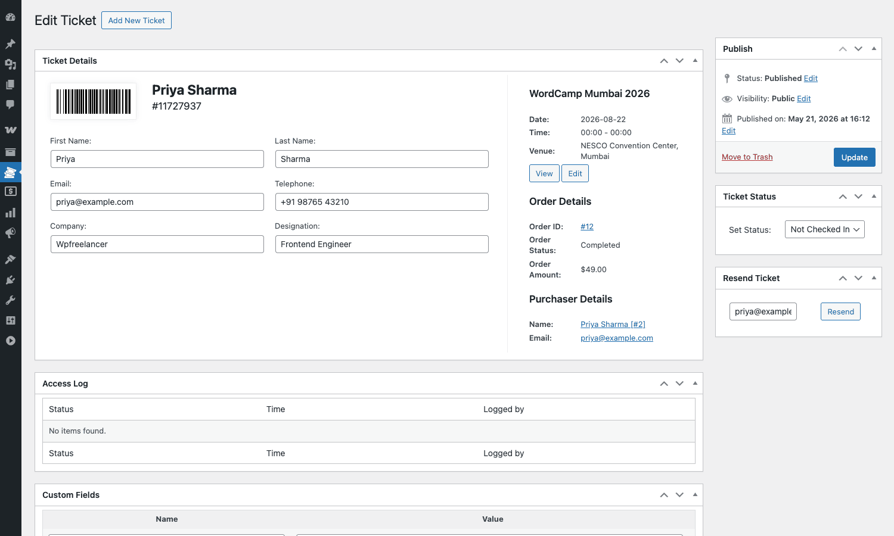Click Resend ticket button
This screenshot has height=536, width=894.
point(840,311)
